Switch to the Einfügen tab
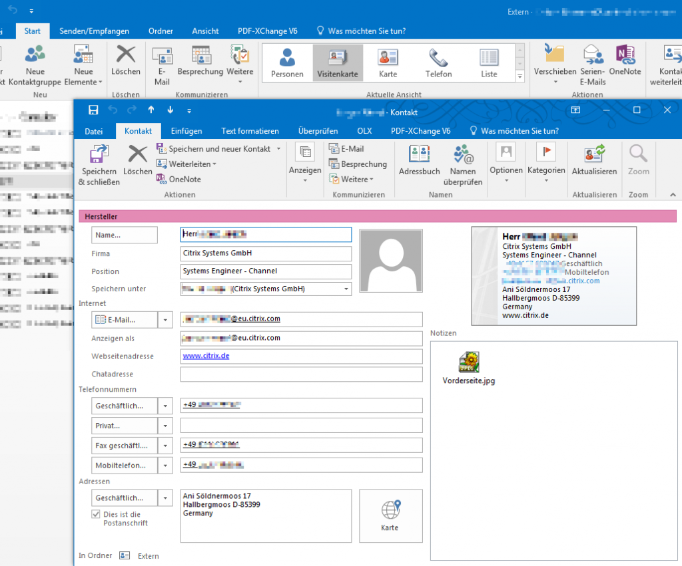Viewport: 682px width, 566px height. (186, 131)
